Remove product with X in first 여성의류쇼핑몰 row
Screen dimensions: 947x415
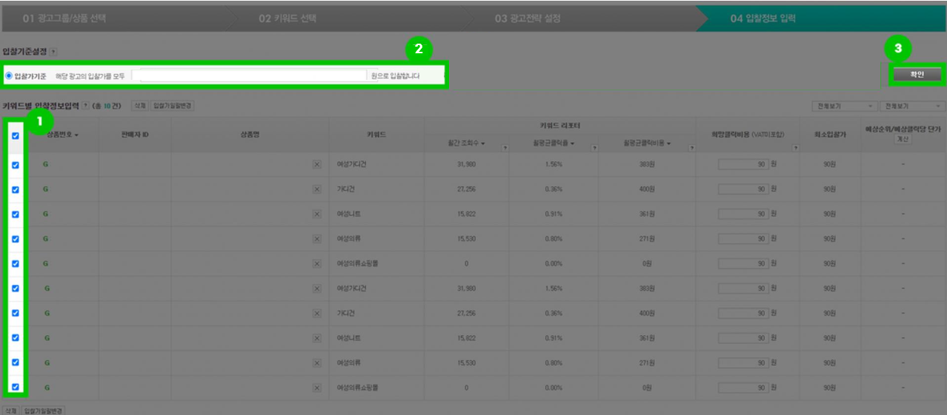pos(316,264)
